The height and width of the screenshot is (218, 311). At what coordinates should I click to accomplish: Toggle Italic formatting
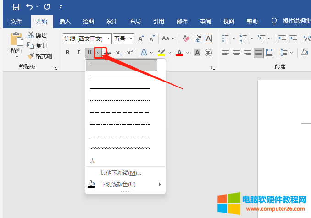tap(78, 53)
